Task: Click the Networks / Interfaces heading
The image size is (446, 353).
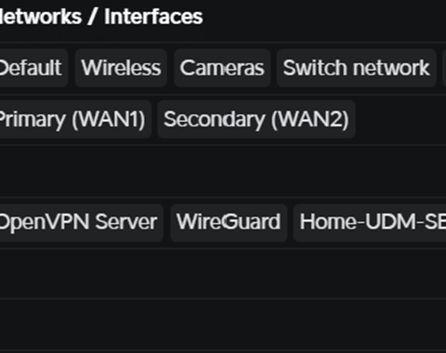Action: click(x=101, y=17)
